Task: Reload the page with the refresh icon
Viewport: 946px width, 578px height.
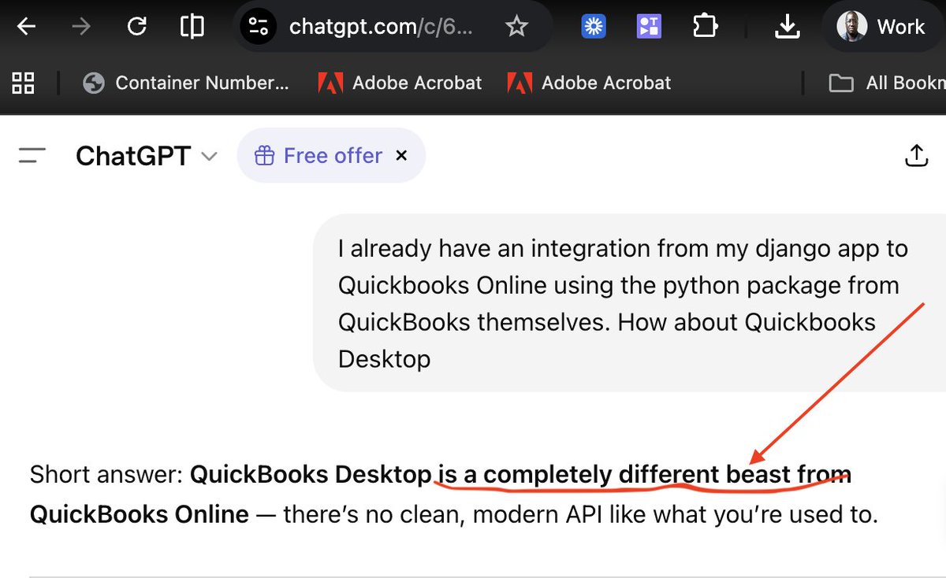Action: pyautogui.click(x=137, y=27)
